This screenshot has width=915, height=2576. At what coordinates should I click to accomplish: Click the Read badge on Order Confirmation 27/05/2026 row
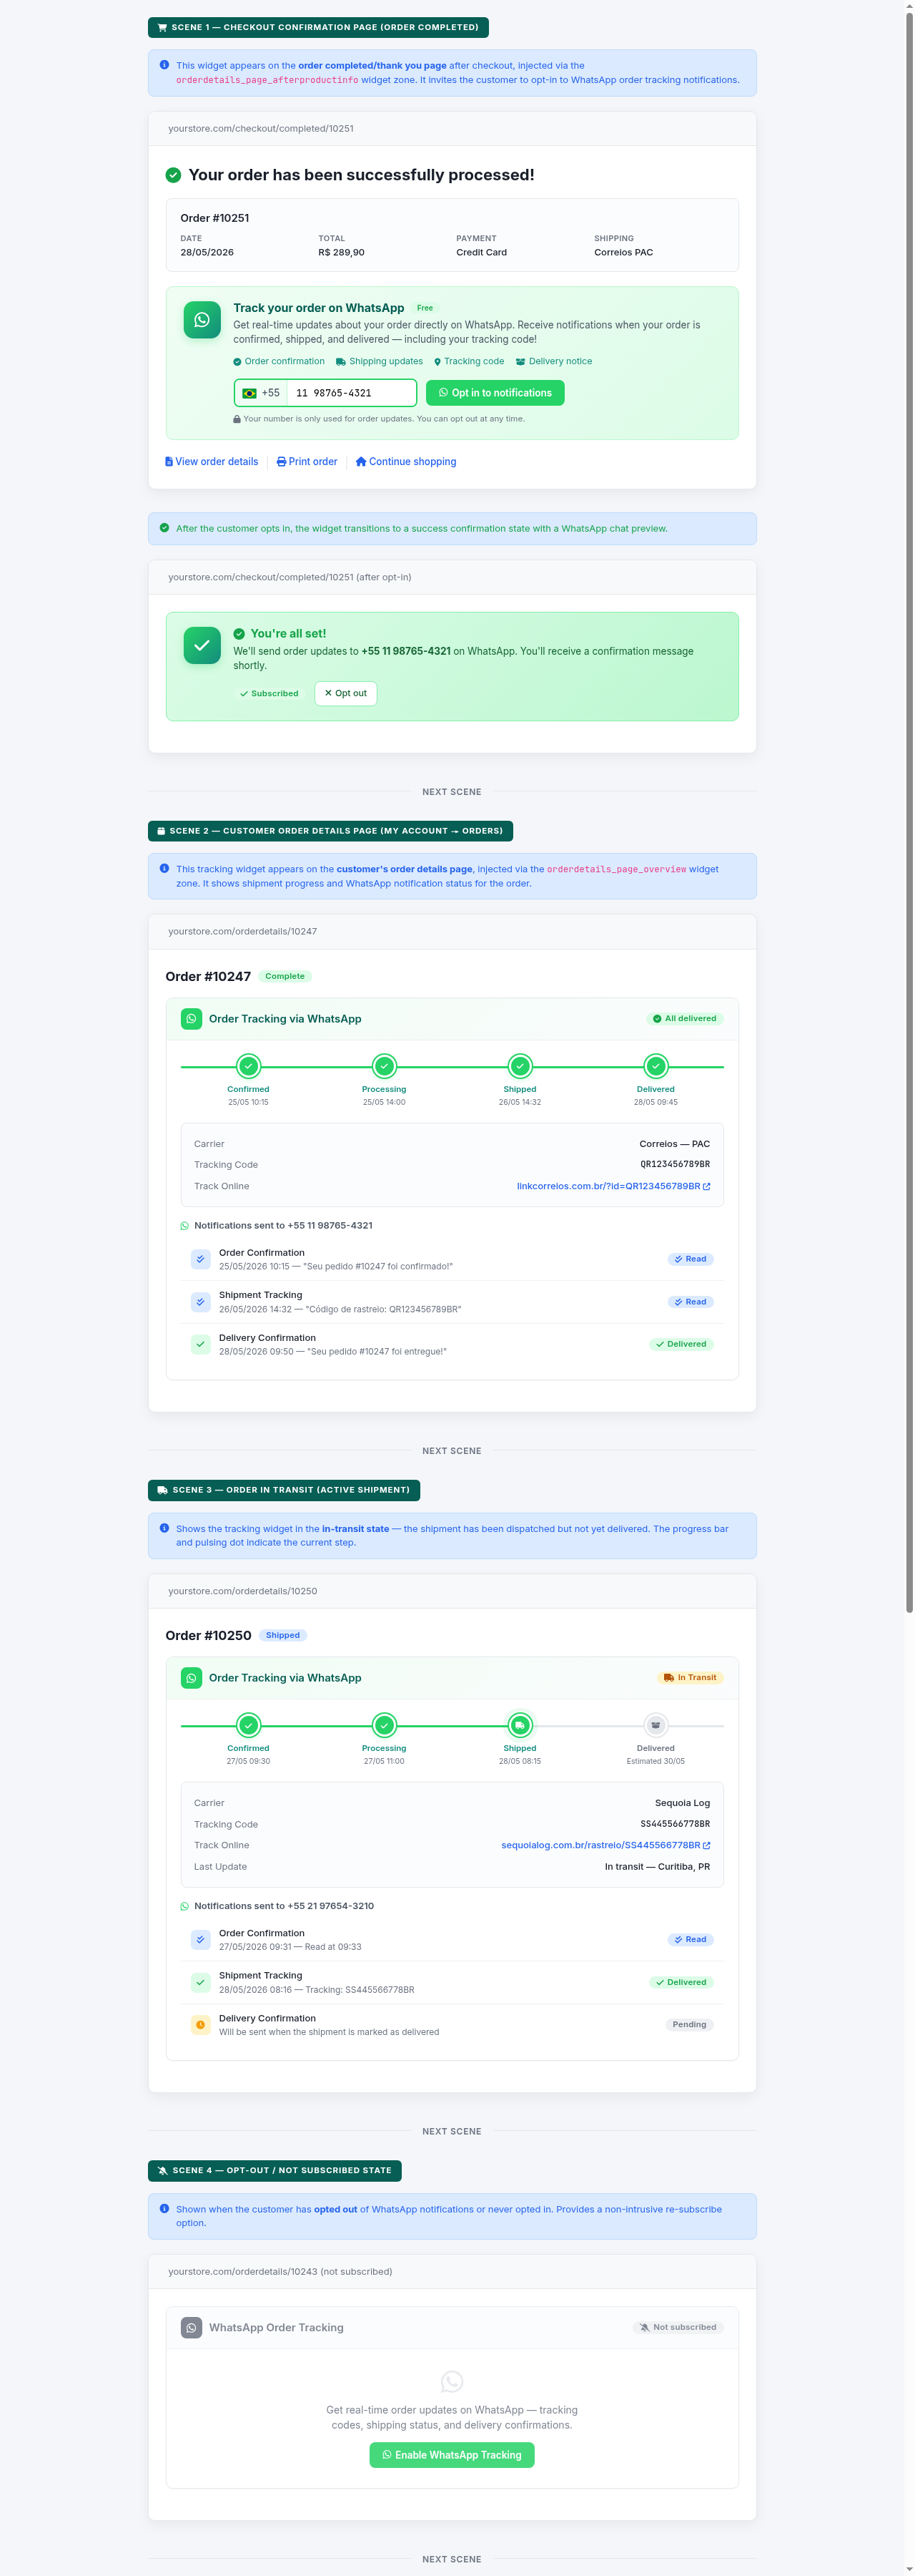pyautogui.click(x=691, y=1939)
